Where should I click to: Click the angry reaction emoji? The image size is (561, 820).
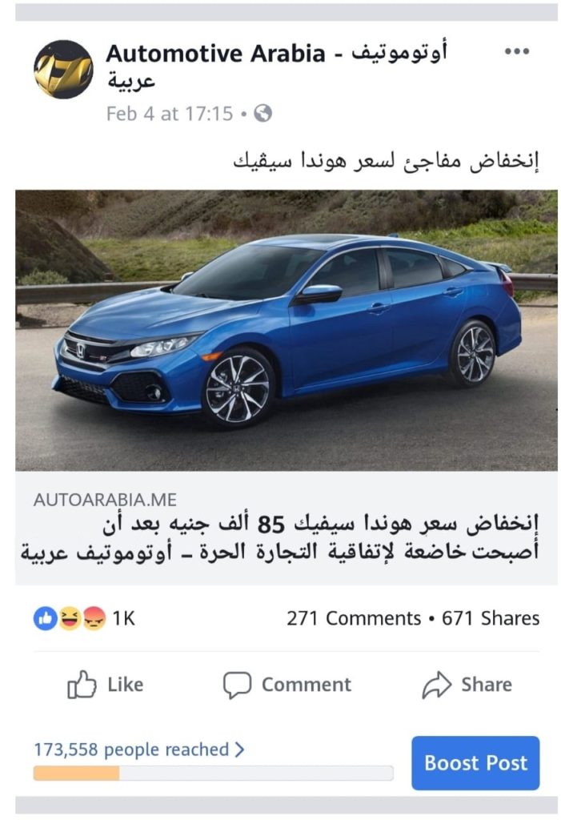pyautogui.click(x=94, y=619)
